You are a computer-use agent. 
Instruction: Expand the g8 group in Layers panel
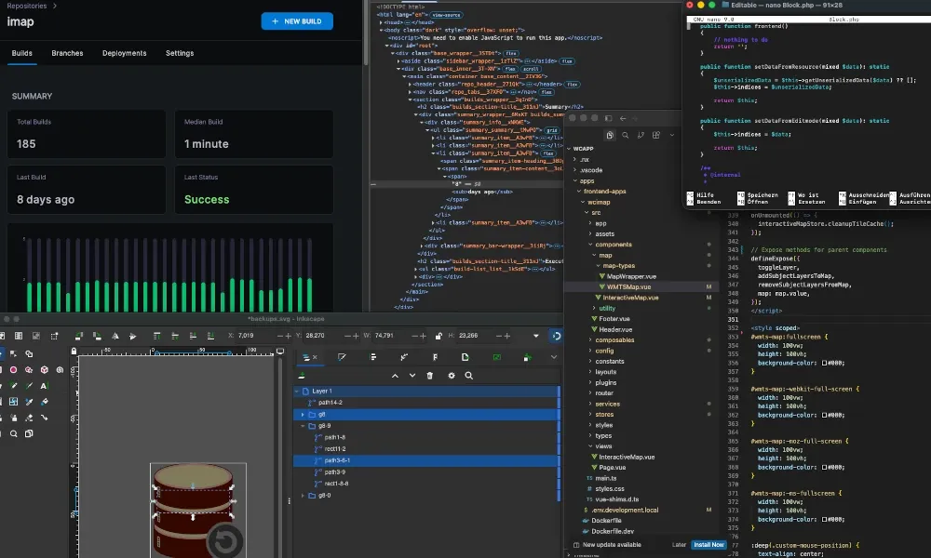[x=303, y=415]
